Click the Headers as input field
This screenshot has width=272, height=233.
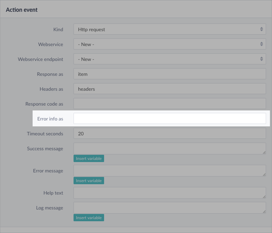point(170,89)
